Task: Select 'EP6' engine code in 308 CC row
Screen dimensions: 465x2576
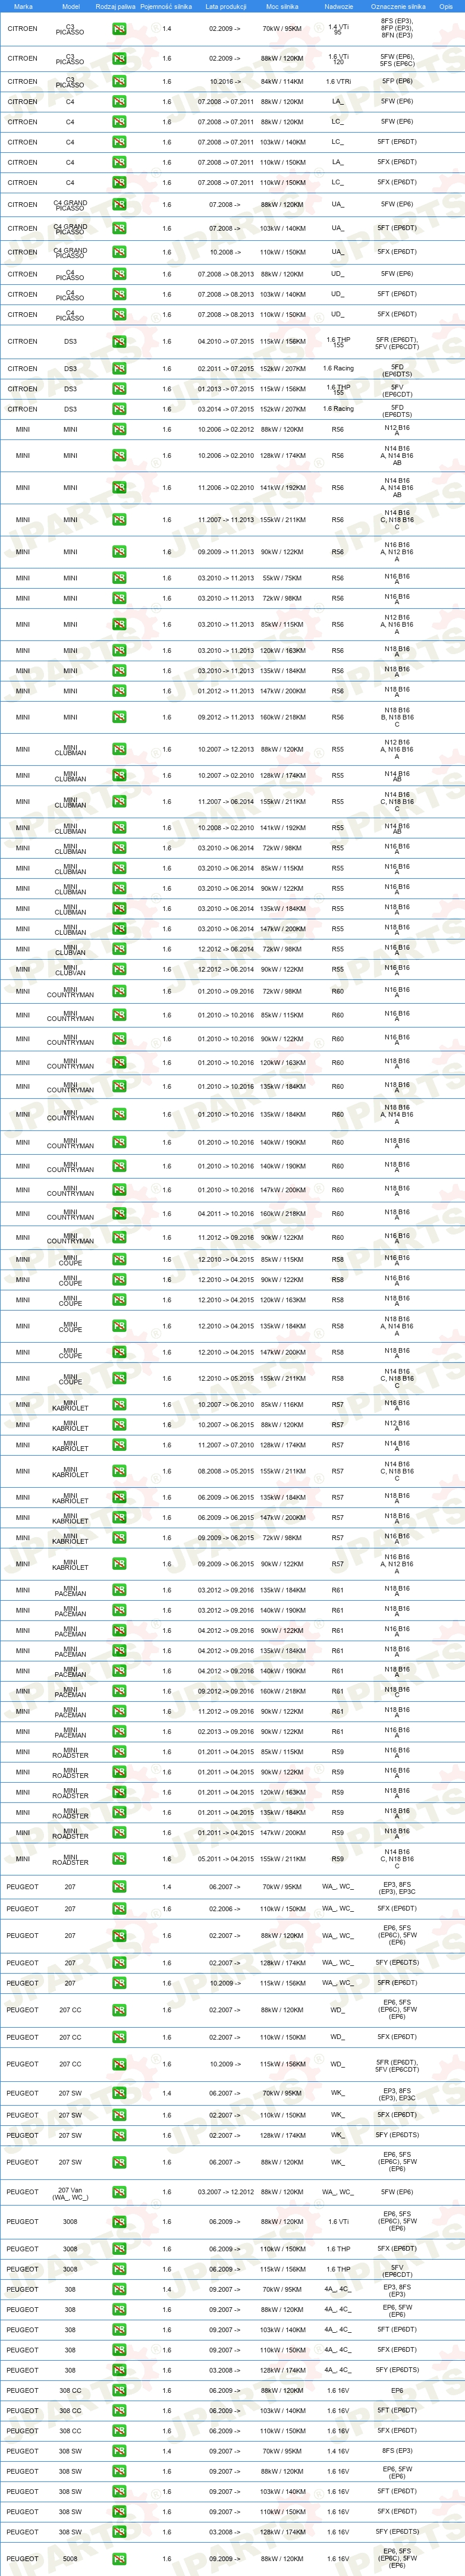Action: (x=397, y=2391)
